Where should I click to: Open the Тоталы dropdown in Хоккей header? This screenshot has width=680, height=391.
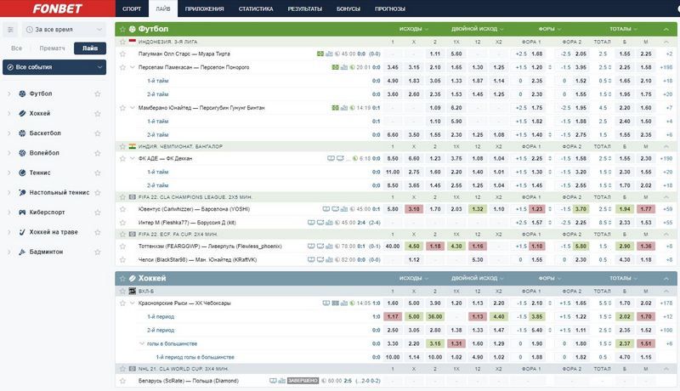(623, 278)
